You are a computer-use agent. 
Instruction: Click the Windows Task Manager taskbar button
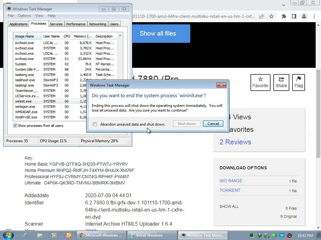pos(203,235)
